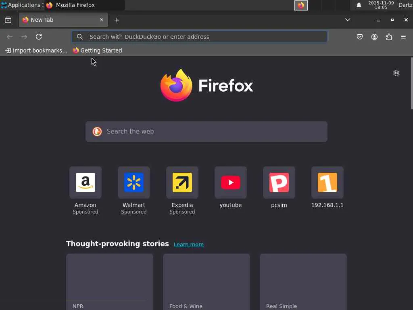The width and height of the screenshot is (413, 310).
Task: Expand the List all tabs chevron
Action: click(x=348, y=20)
